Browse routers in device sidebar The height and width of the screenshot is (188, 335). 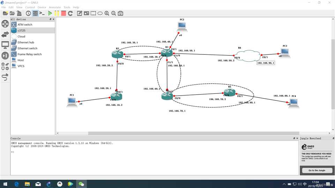point(5,23)
